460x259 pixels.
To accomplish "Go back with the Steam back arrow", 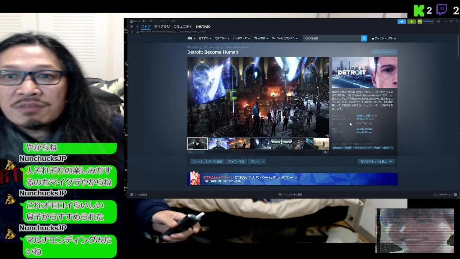I will coord(132,27).
